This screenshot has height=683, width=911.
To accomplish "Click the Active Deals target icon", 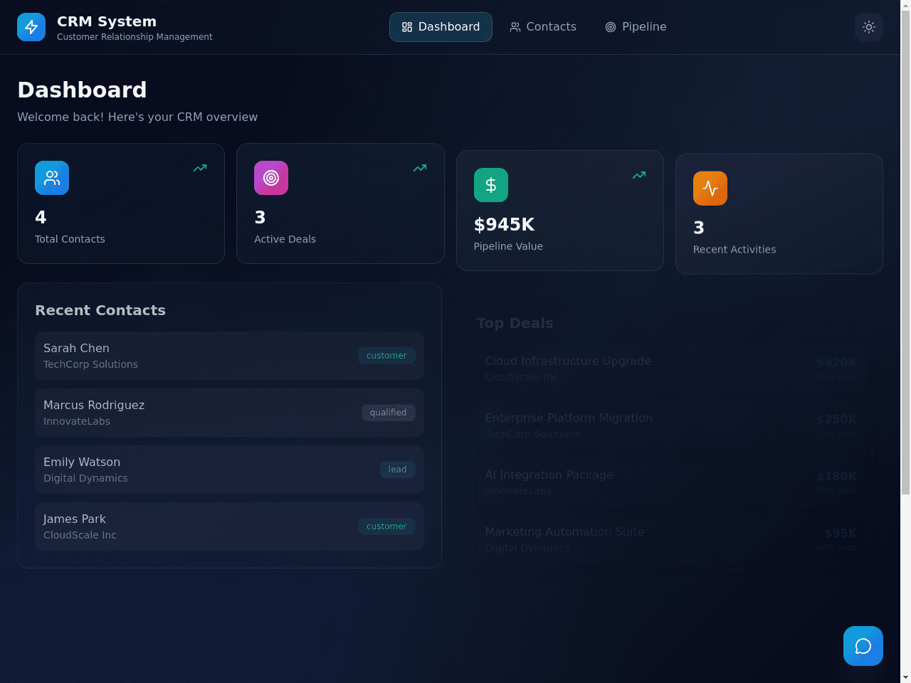I will (271, 178).
